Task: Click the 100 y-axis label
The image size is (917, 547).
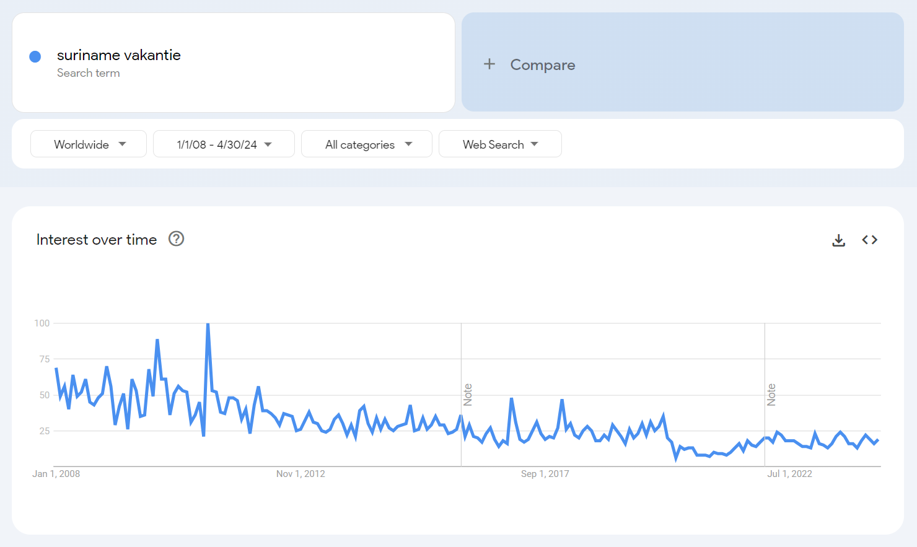Action: pos(42,323)
